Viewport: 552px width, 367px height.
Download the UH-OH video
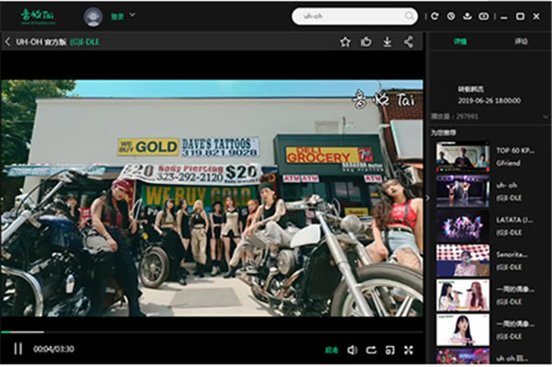[387, 42]
